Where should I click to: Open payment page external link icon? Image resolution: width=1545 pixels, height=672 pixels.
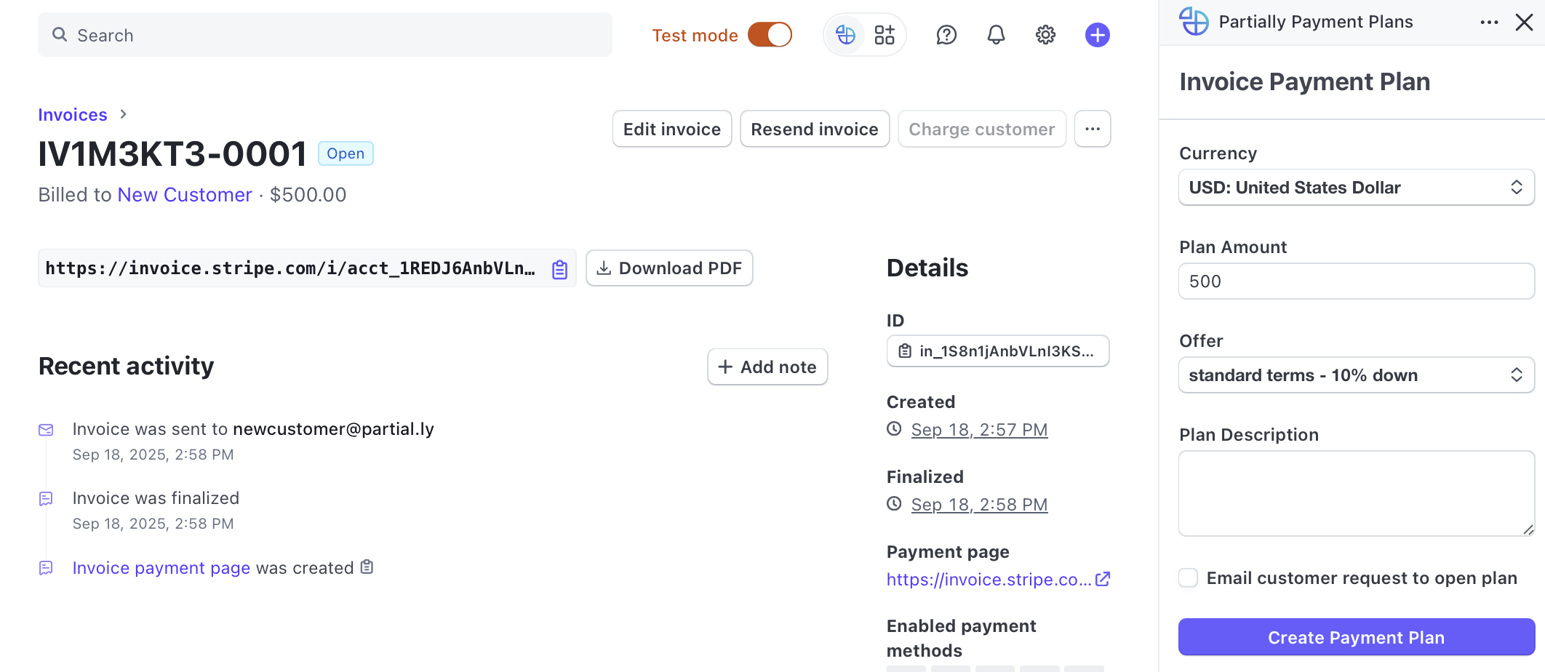(1103, 579)
